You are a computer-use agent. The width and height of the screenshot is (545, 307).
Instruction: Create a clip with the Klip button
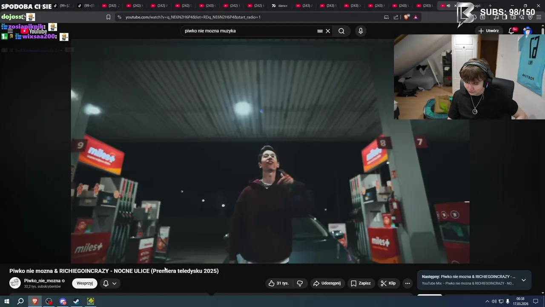point(388,283)
